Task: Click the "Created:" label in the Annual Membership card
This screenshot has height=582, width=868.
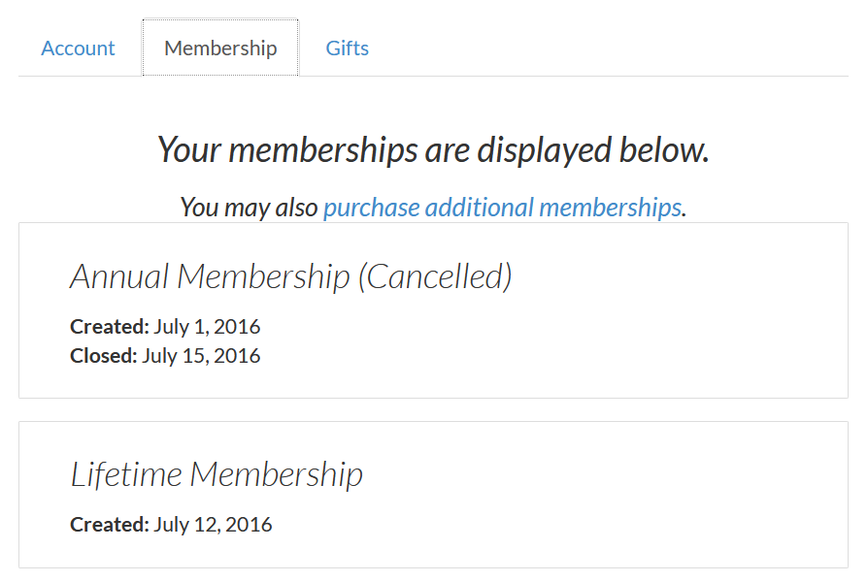Action: click(110, 327)
